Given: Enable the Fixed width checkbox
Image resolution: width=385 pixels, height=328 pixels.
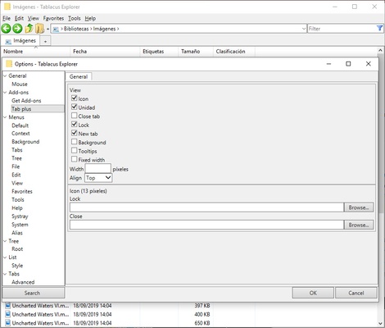Looking at the screenshot, I should point(74,159).
